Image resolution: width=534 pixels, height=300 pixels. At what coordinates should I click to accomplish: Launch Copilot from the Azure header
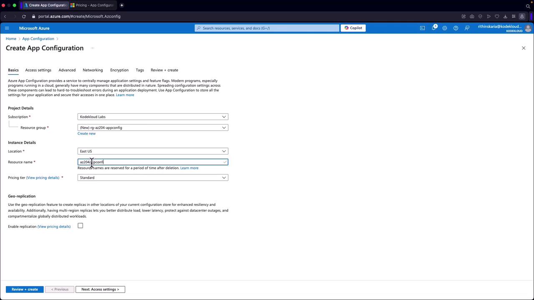tap(353, 28)
